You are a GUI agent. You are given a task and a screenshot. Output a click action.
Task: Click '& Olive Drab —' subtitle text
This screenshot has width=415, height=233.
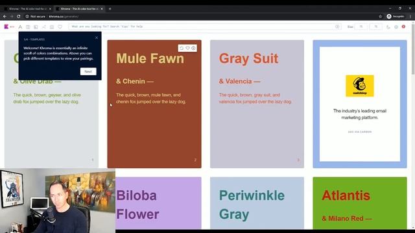[x=37, y=82]
